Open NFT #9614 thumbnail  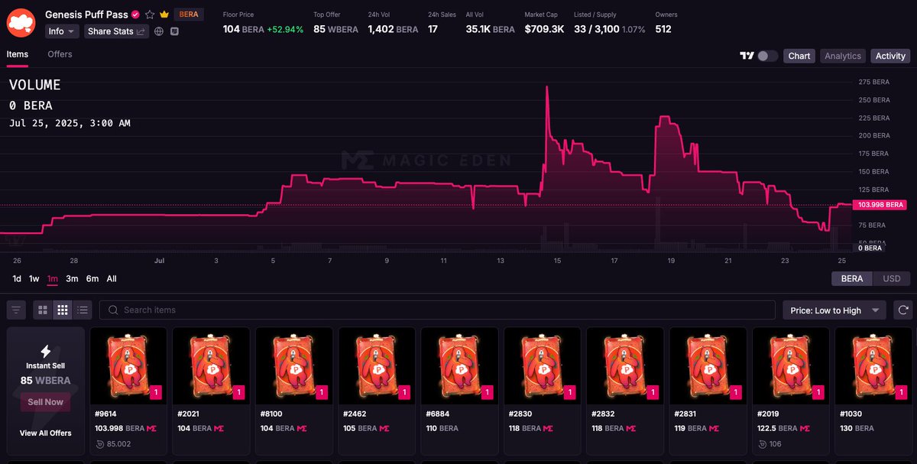[128, 365]
